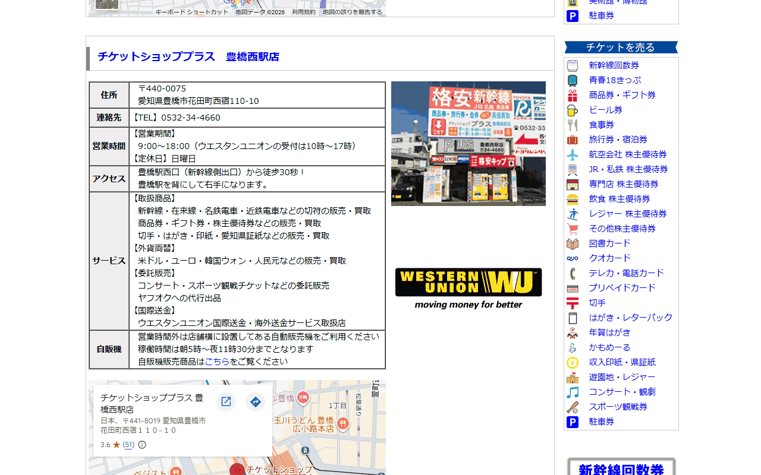Click the storefront photo of 豊橋西駅店
This screenshot has height=475, width=761.
tap(468, 144)
